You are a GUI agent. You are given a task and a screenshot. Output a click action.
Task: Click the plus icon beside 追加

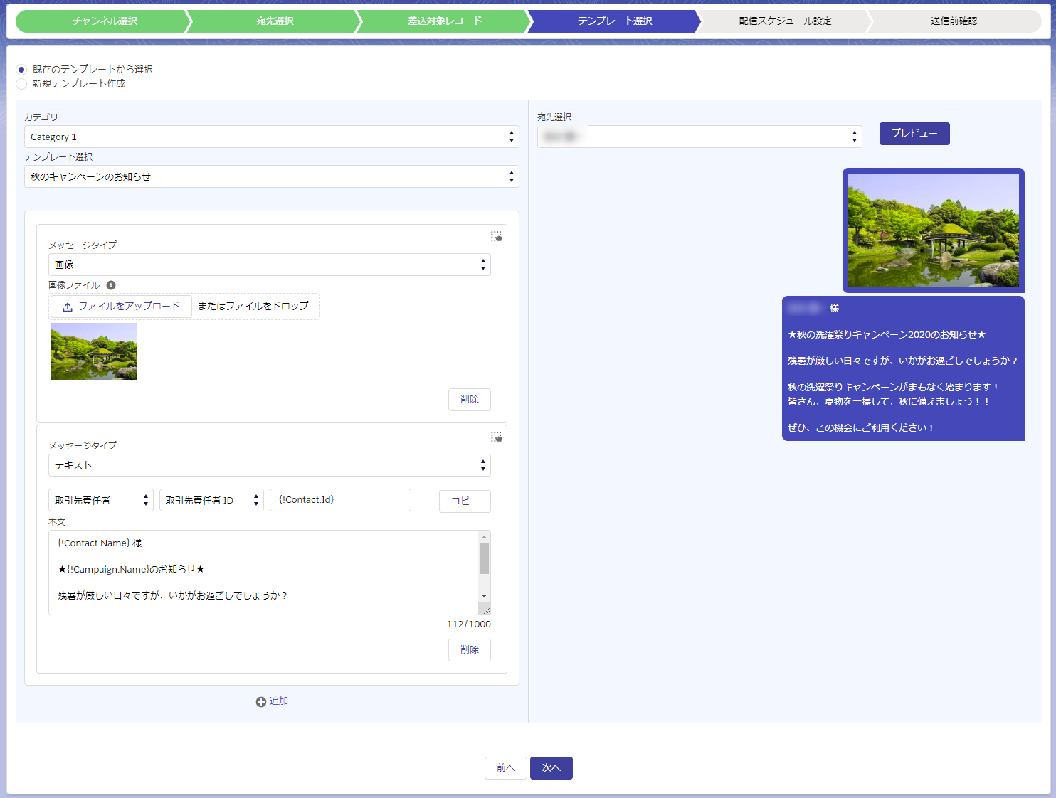pyautogui.click(x=261, y=702)
